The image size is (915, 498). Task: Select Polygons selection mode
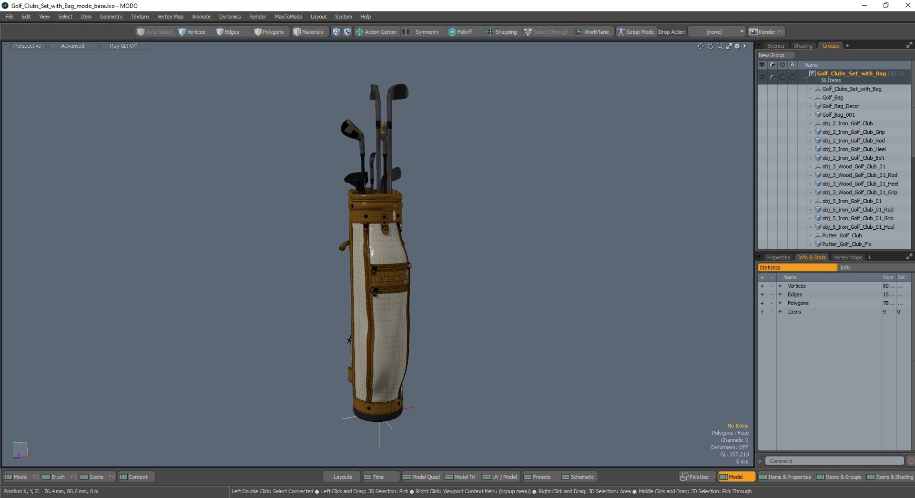pos(269,32)
